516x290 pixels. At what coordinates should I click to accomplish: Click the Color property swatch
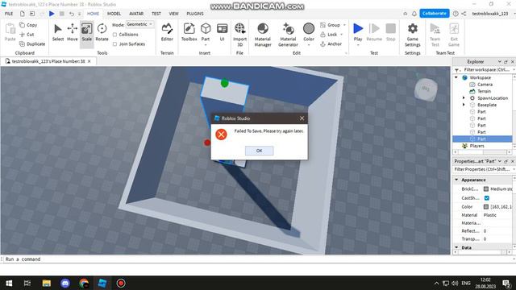pos(486,207)
